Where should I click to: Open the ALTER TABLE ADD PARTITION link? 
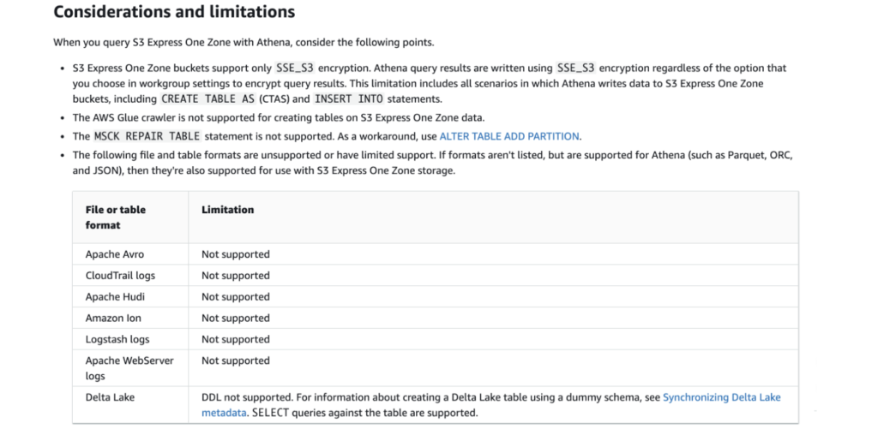click(509, 136)
